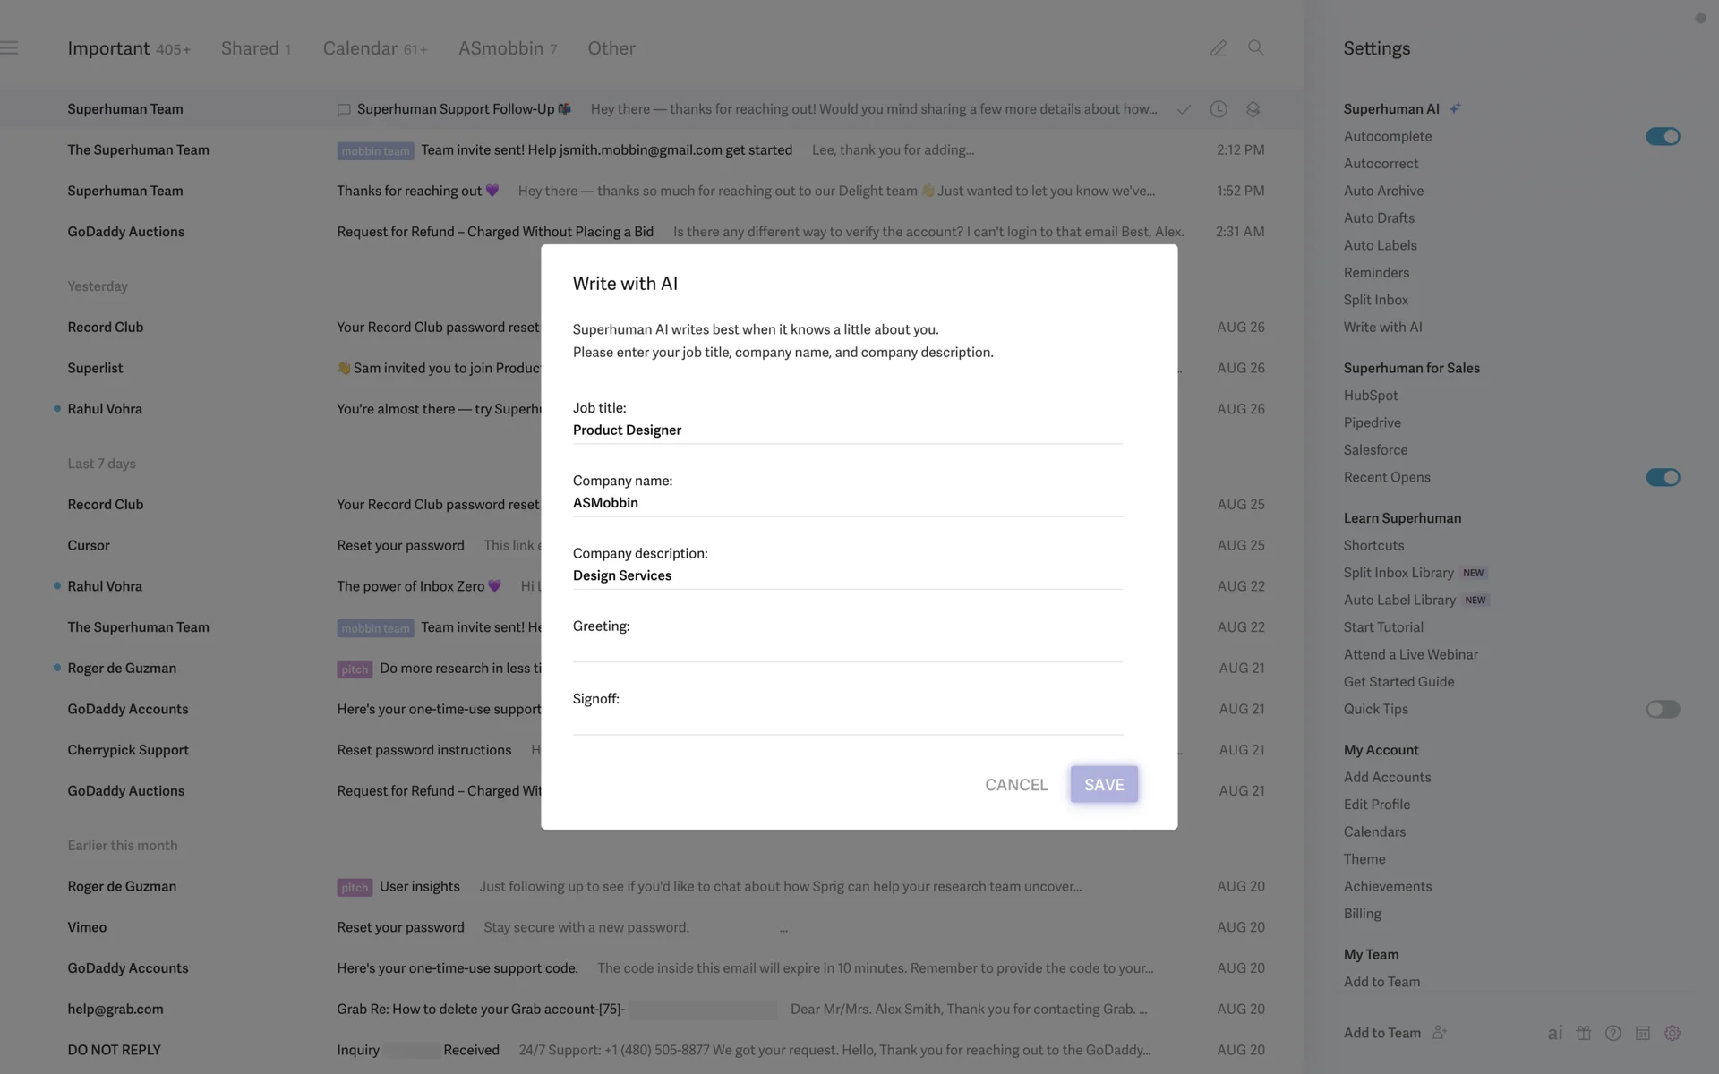This screenshot has width=1719, height=1074.
Task: Click the Save button in dialog
Action: click(x=1104, y=784)
